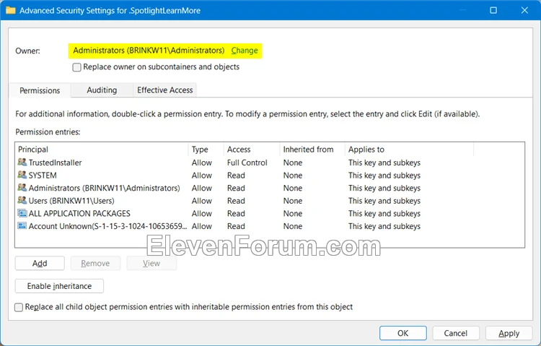Click Allow type in TrustedInstaller row
Viewport: 541px width, 346px height.
[x=202, y=163]
